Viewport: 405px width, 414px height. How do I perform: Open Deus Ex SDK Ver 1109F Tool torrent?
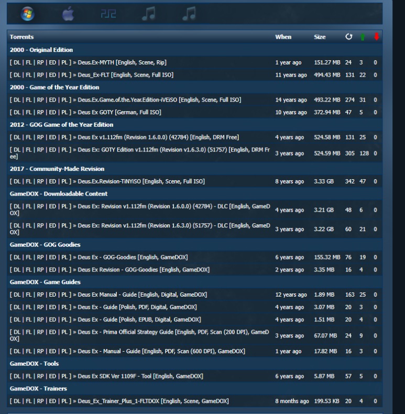pos(140,376)
